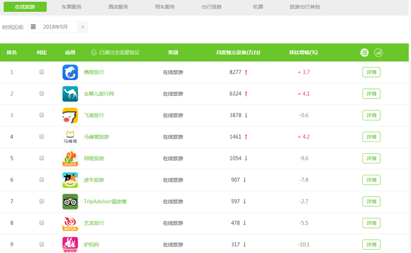Click the Qunar camel app icon
This screenshot has width=411, height=253.
[x=70, y=93]
